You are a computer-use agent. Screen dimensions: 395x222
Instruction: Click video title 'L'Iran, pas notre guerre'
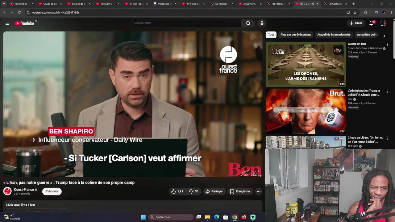69,183
